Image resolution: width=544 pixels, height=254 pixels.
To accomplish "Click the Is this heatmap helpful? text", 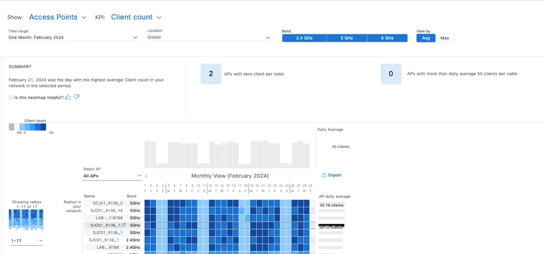I will point(39,98).
